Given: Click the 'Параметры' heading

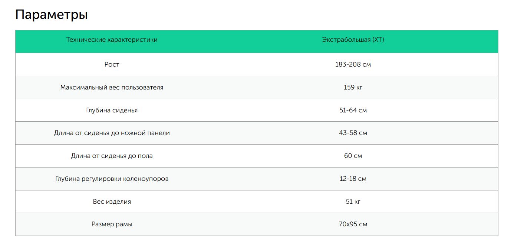Looking at the screenshot, I should coord(52,15).
